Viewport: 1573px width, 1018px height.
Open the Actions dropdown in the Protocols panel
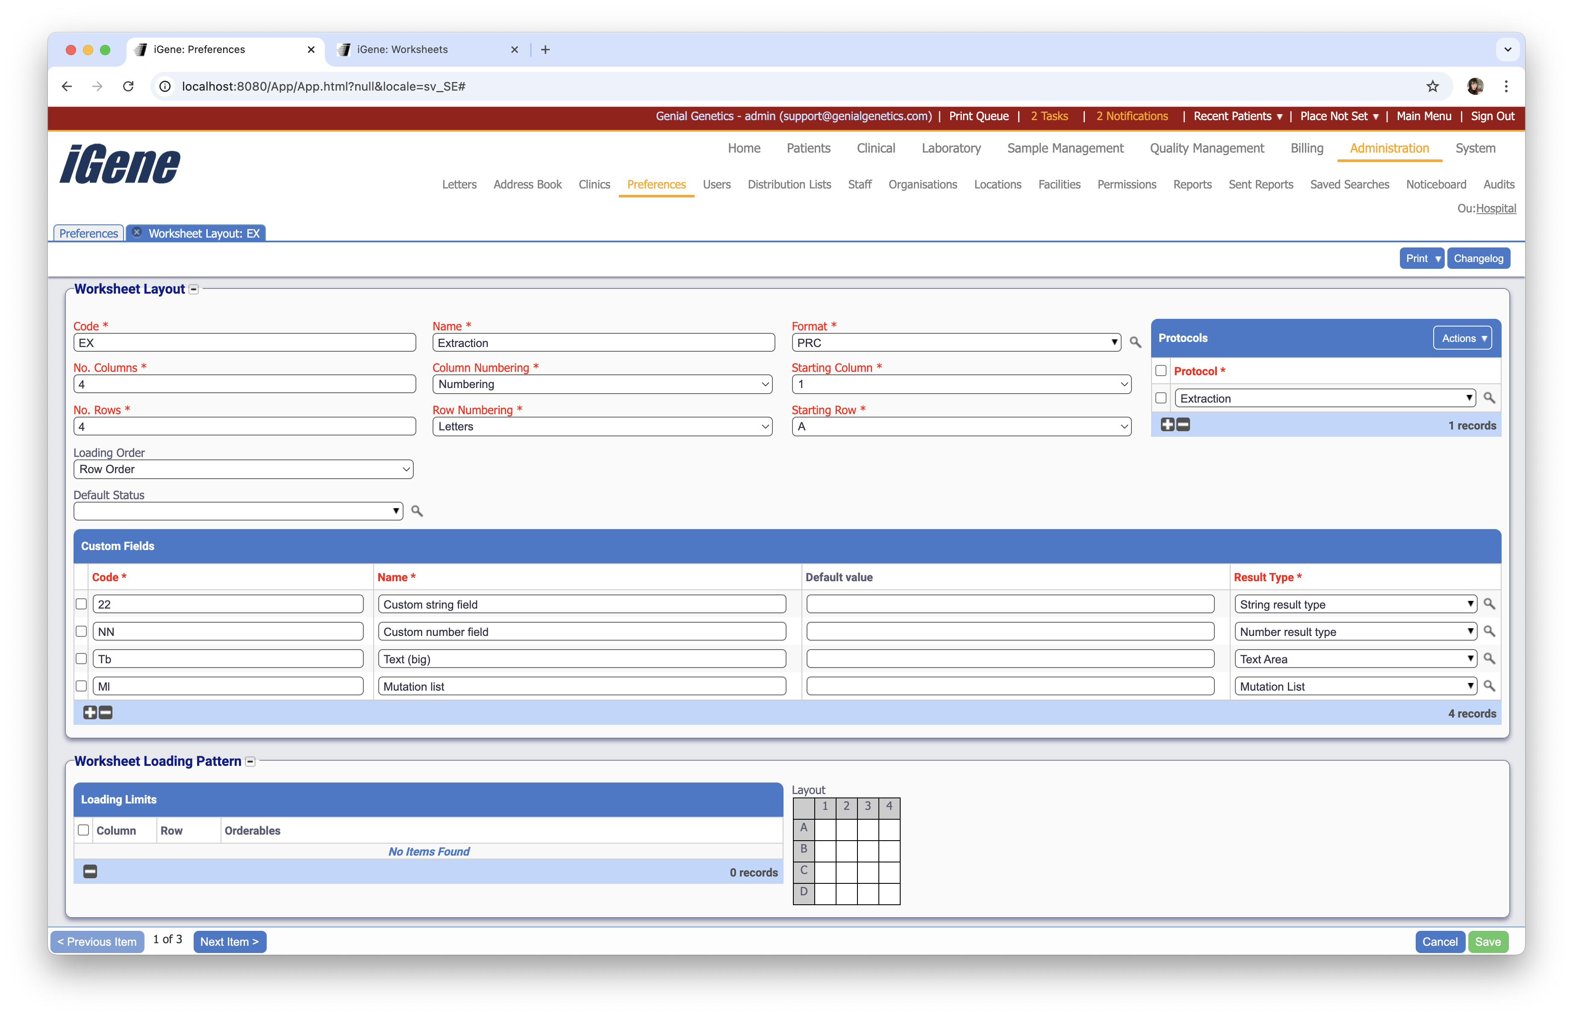pyautogui.click(x=1462, y=338)
